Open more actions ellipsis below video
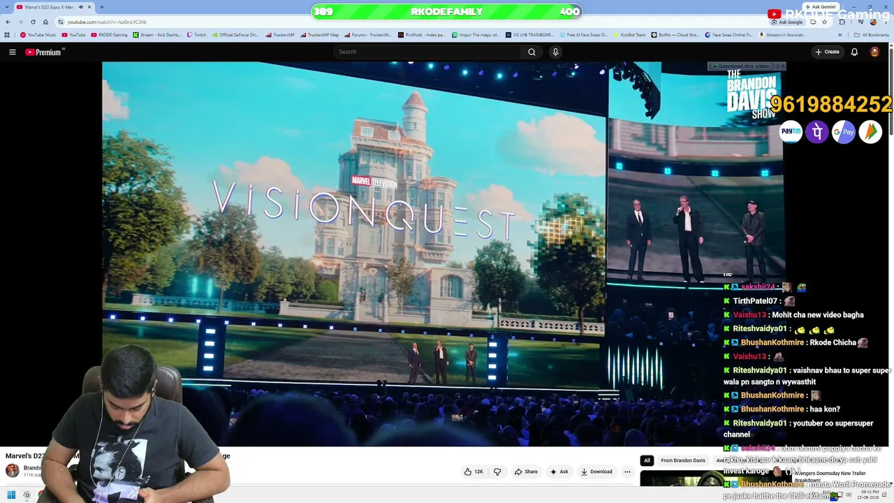Viewport: 894px width, 503px height. 627,472
